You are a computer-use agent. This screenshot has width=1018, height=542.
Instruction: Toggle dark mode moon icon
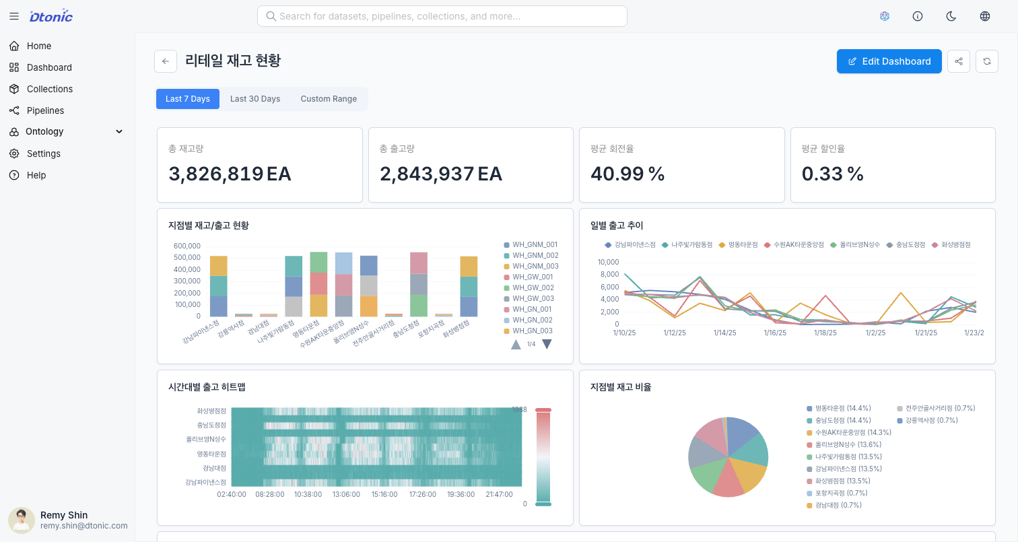[x=951, y=16]
